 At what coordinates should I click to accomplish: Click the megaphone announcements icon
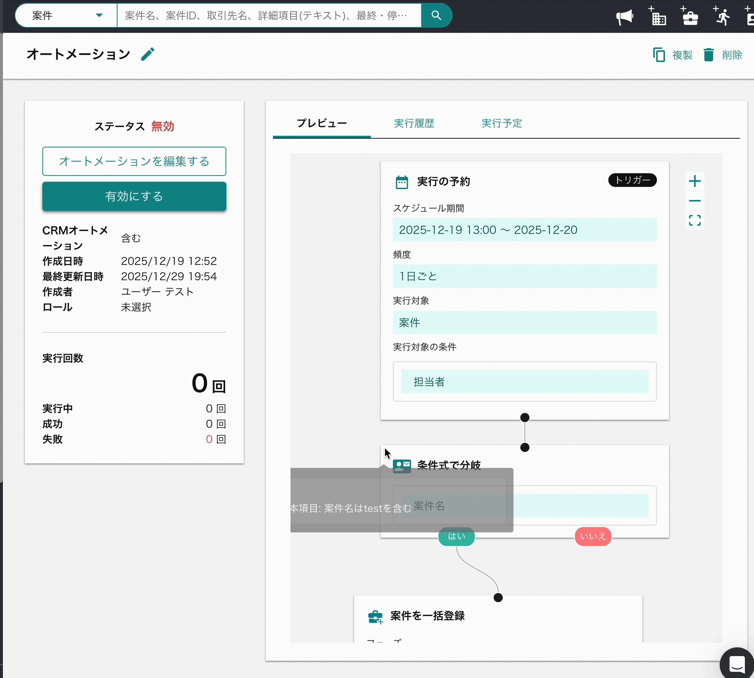click(x=624, y=17)
